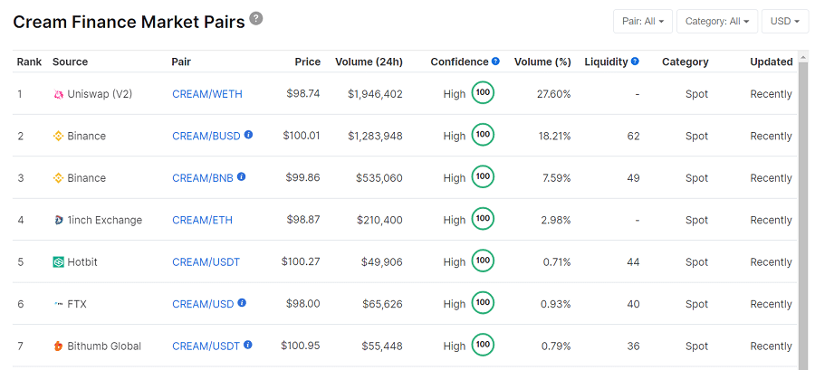This screenshot has height=370, width=815.
Task: Sort by the Rank column header
Action: point(29,62)
